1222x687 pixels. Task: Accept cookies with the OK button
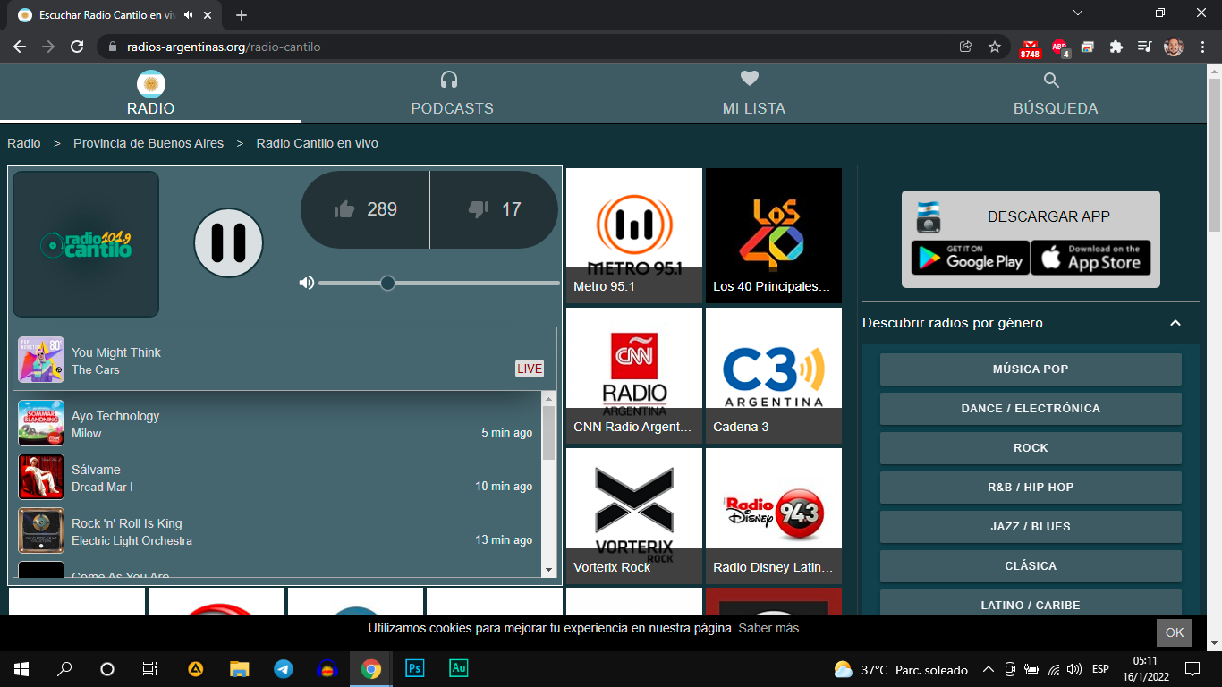click(1175, 632)
